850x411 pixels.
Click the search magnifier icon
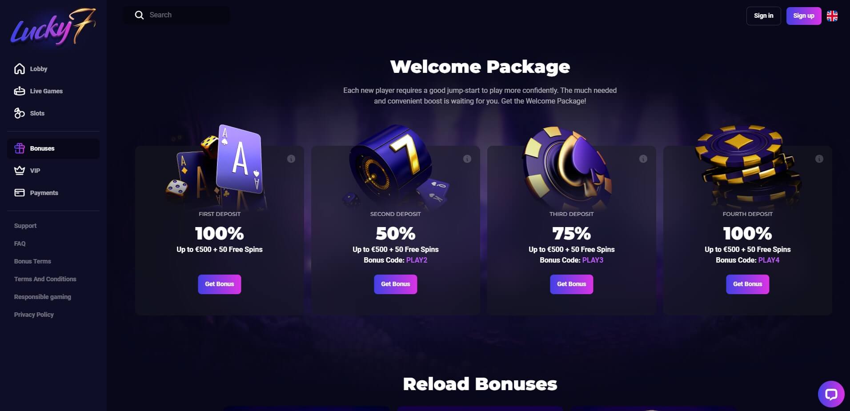tap(139, 15)
